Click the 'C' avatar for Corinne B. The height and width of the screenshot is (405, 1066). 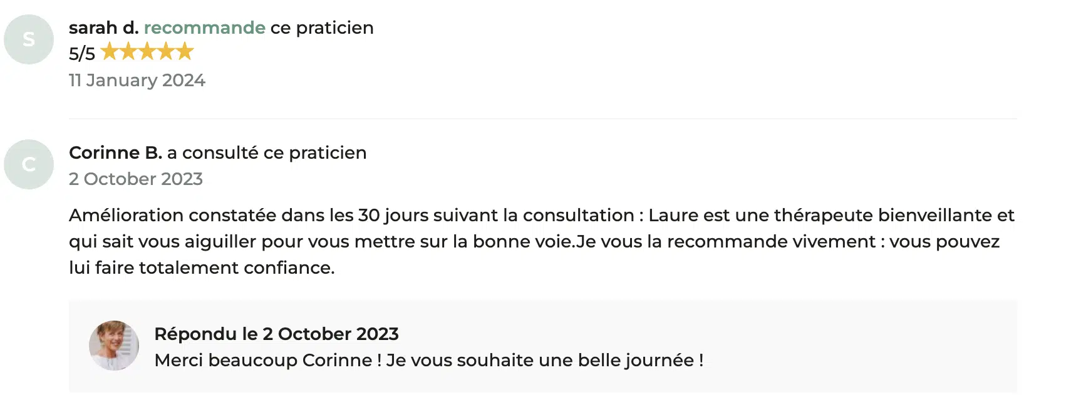(x=29, y=164)
